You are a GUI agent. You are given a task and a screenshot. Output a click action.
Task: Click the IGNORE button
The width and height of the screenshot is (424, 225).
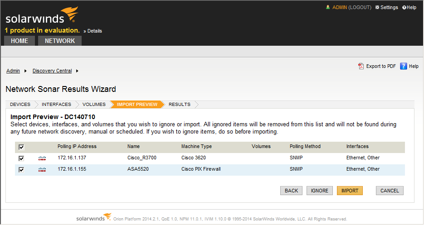[x=320, y=191]
